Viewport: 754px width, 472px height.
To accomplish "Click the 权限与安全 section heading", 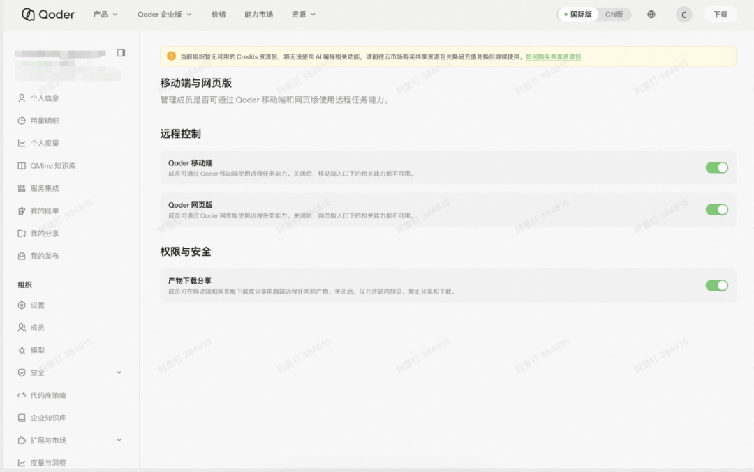I will click(186, 252).
